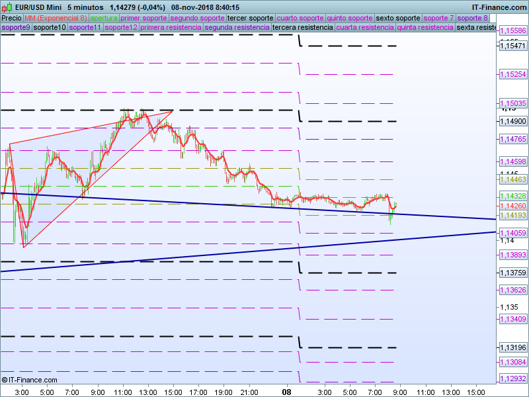The height and width of the screenshot is (397, 529).
Task: Select the sexto soporte label
Action: click(398, 18)
